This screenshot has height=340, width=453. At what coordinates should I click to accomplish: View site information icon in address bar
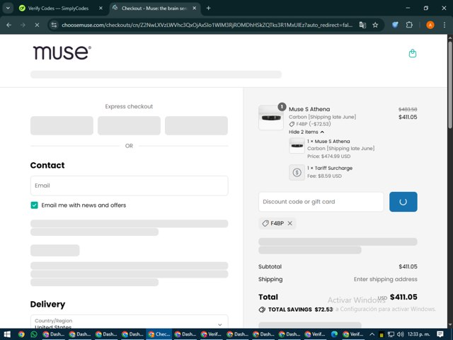[54, 25]
